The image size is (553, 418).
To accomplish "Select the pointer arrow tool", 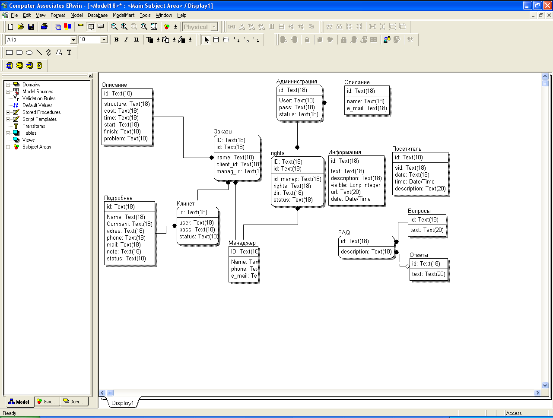I will click(207, 40).
